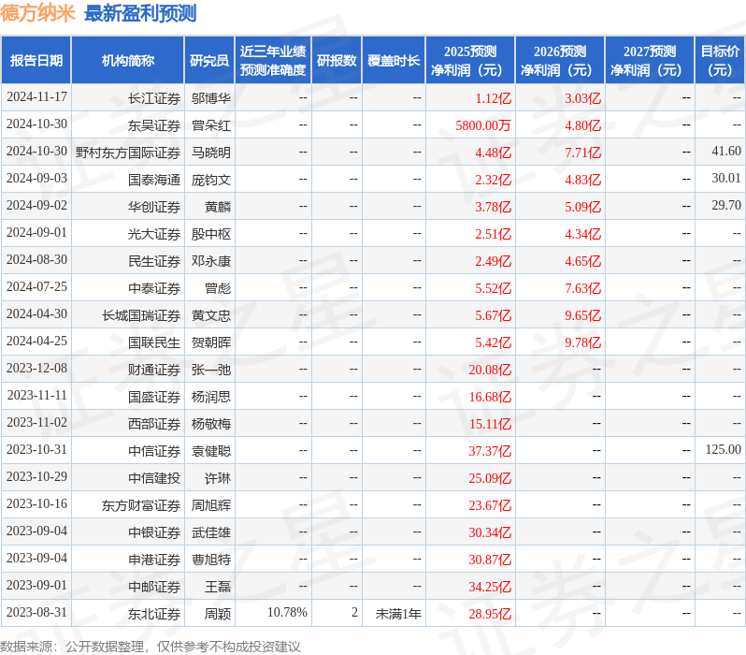Viewport: 746px width, 655px height.
Task: Select 37.37亿 forecast value
Action: pyautogui.click(x=490, y=452)
